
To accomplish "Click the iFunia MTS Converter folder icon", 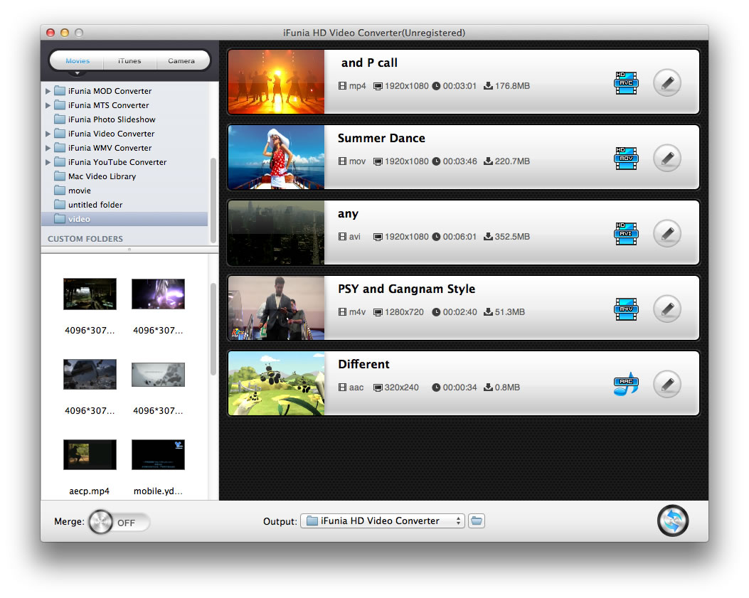I will coord(60,105).
